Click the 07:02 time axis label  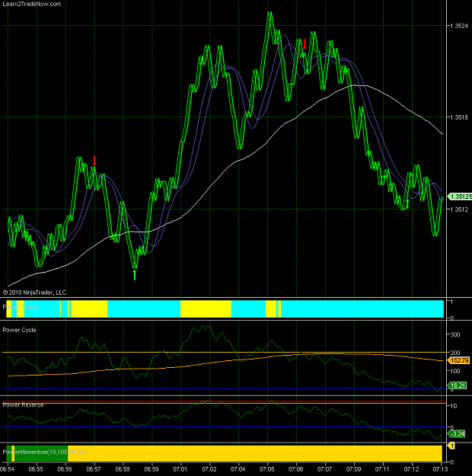click(209, 469)
